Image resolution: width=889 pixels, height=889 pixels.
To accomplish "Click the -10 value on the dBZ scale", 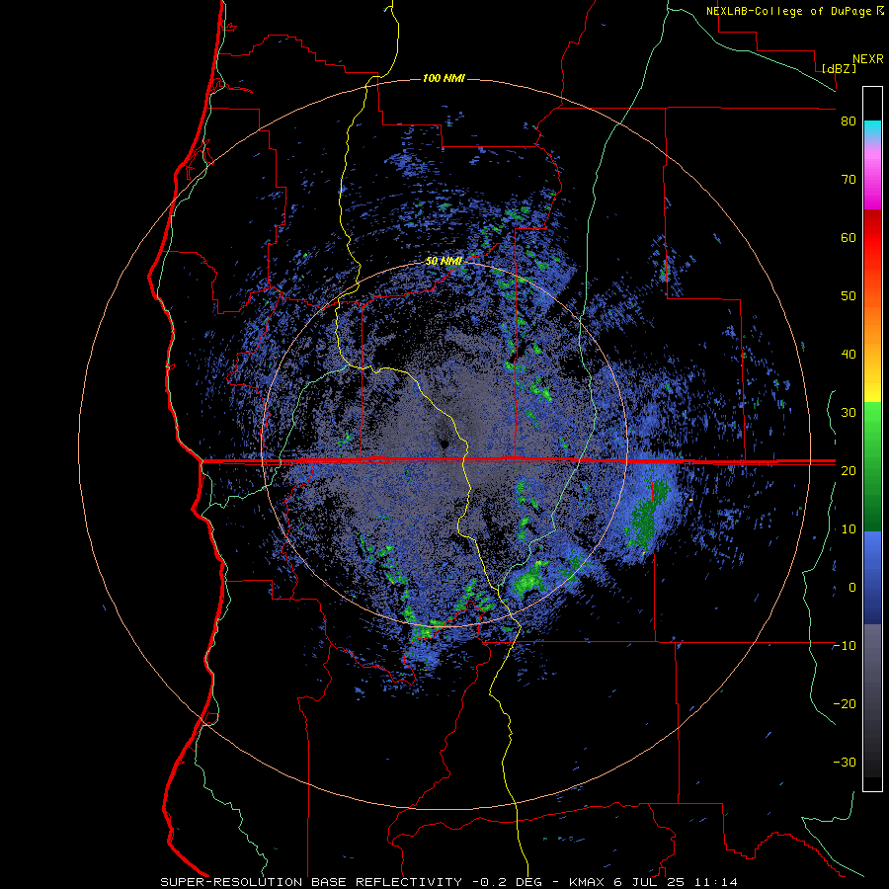I will point(845,646).
